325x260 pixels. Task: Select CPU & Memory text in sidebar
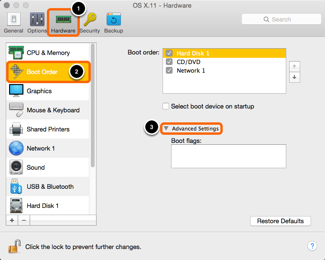point(48,53)
